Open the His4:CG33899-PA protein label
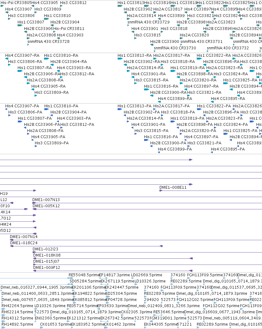The height and width of the screenshot is (329, 262). click(175, 149)
